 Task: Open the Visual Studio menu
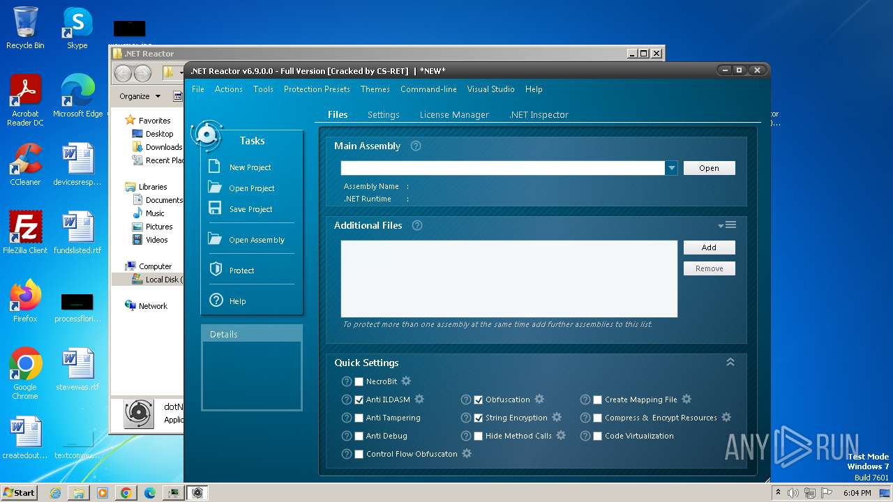point(490,89)
